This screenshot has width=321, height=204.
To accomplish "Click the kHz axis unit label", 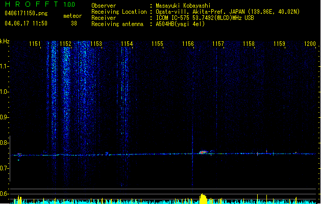I will [x=5, y=41].
